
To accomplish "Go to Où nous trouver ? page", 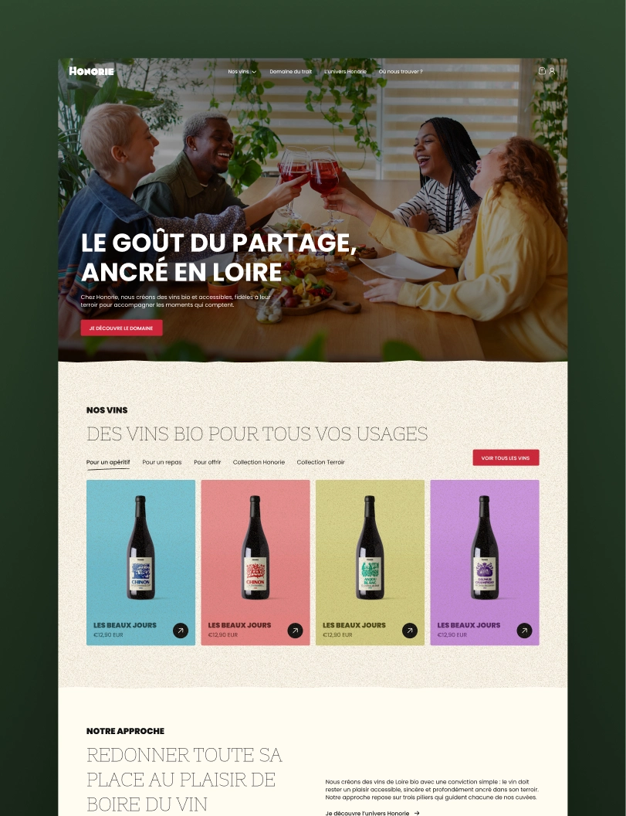I will [x=401, y=71].
